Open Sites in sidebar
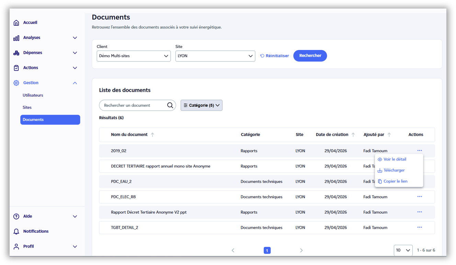The height and width of the screenshot is (265, 456). (x=27, y=108)
